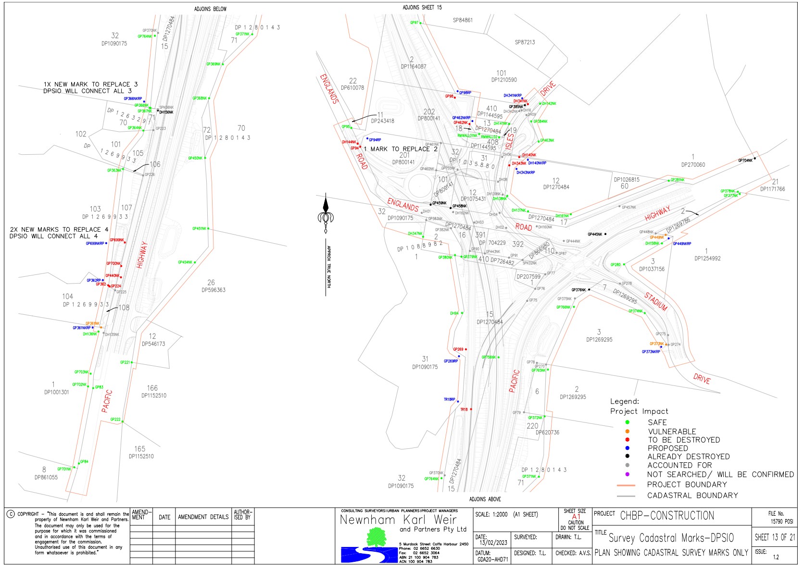
Task: Click the STADIUM road name label
Action: pos(656,301)
